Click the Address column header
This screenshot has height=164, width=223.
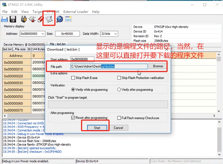click(17, 56)
